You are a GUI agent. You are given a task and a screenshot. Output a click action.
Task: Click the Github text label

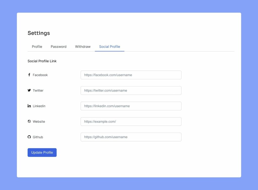pos(38,137)
